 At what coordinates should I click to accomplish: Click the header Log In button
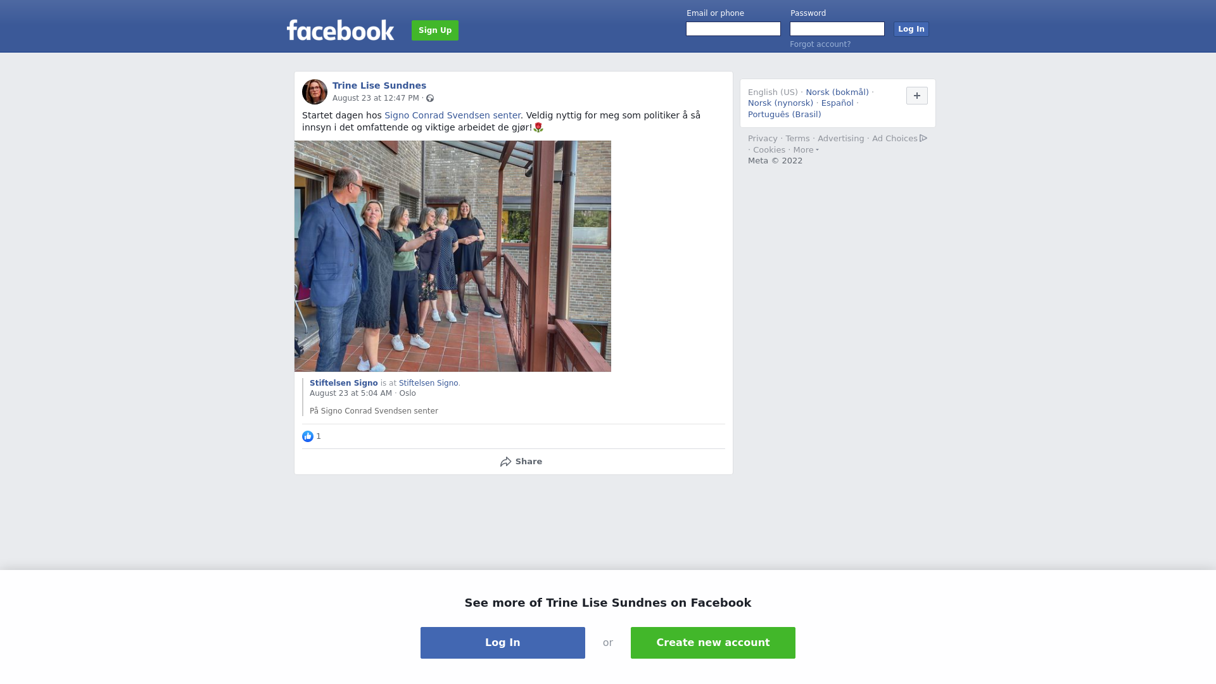(911, 29)
